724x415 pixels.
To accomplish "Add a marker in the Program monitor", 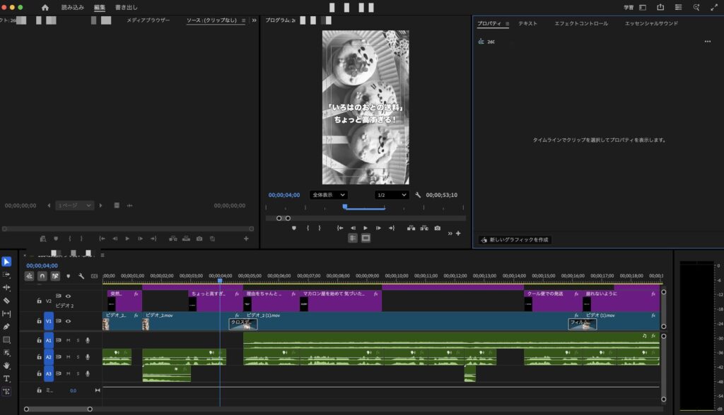I will pyautogui.click(x=293, y=229).
